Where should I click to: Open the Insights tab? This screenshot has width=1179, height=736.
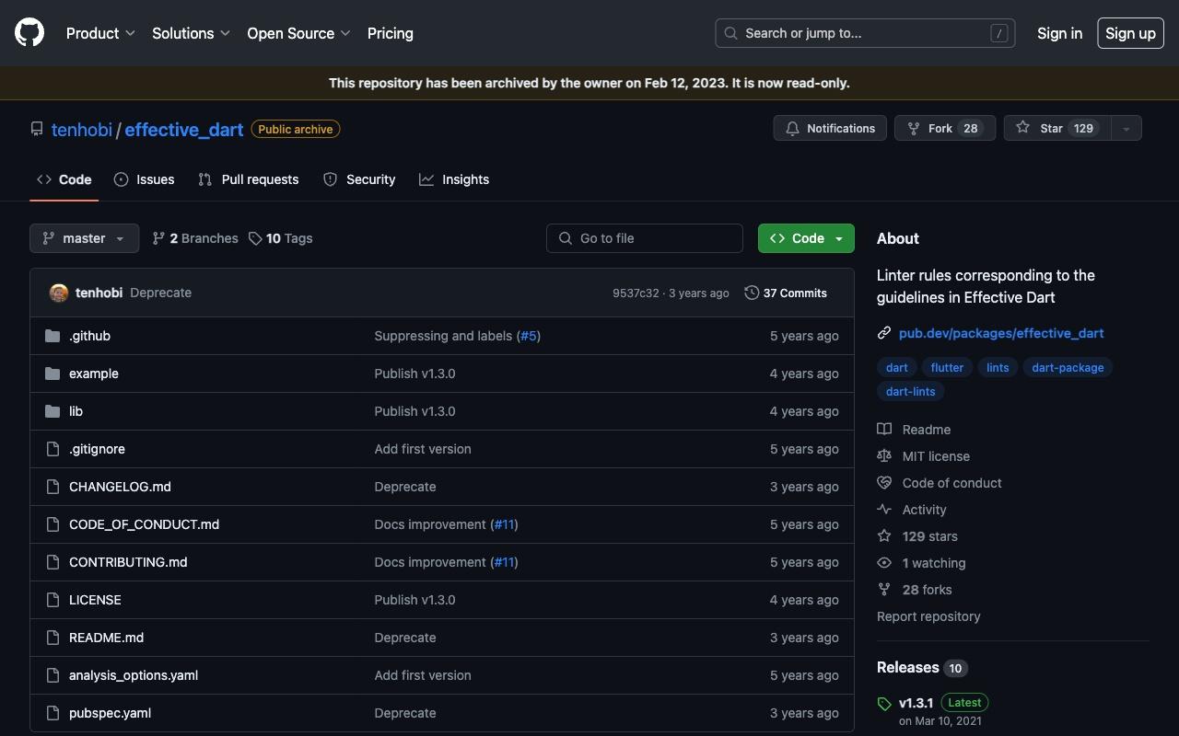[454, 179]
